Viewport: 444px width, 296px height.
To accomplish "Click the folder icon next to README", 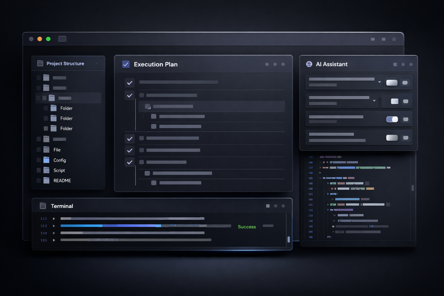I will tap(46, 180).
